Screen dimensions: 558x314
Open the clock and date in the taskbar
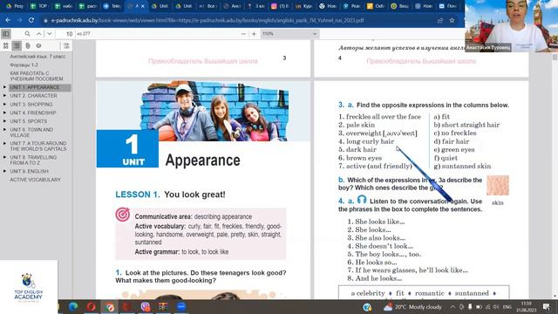point(527,307)
